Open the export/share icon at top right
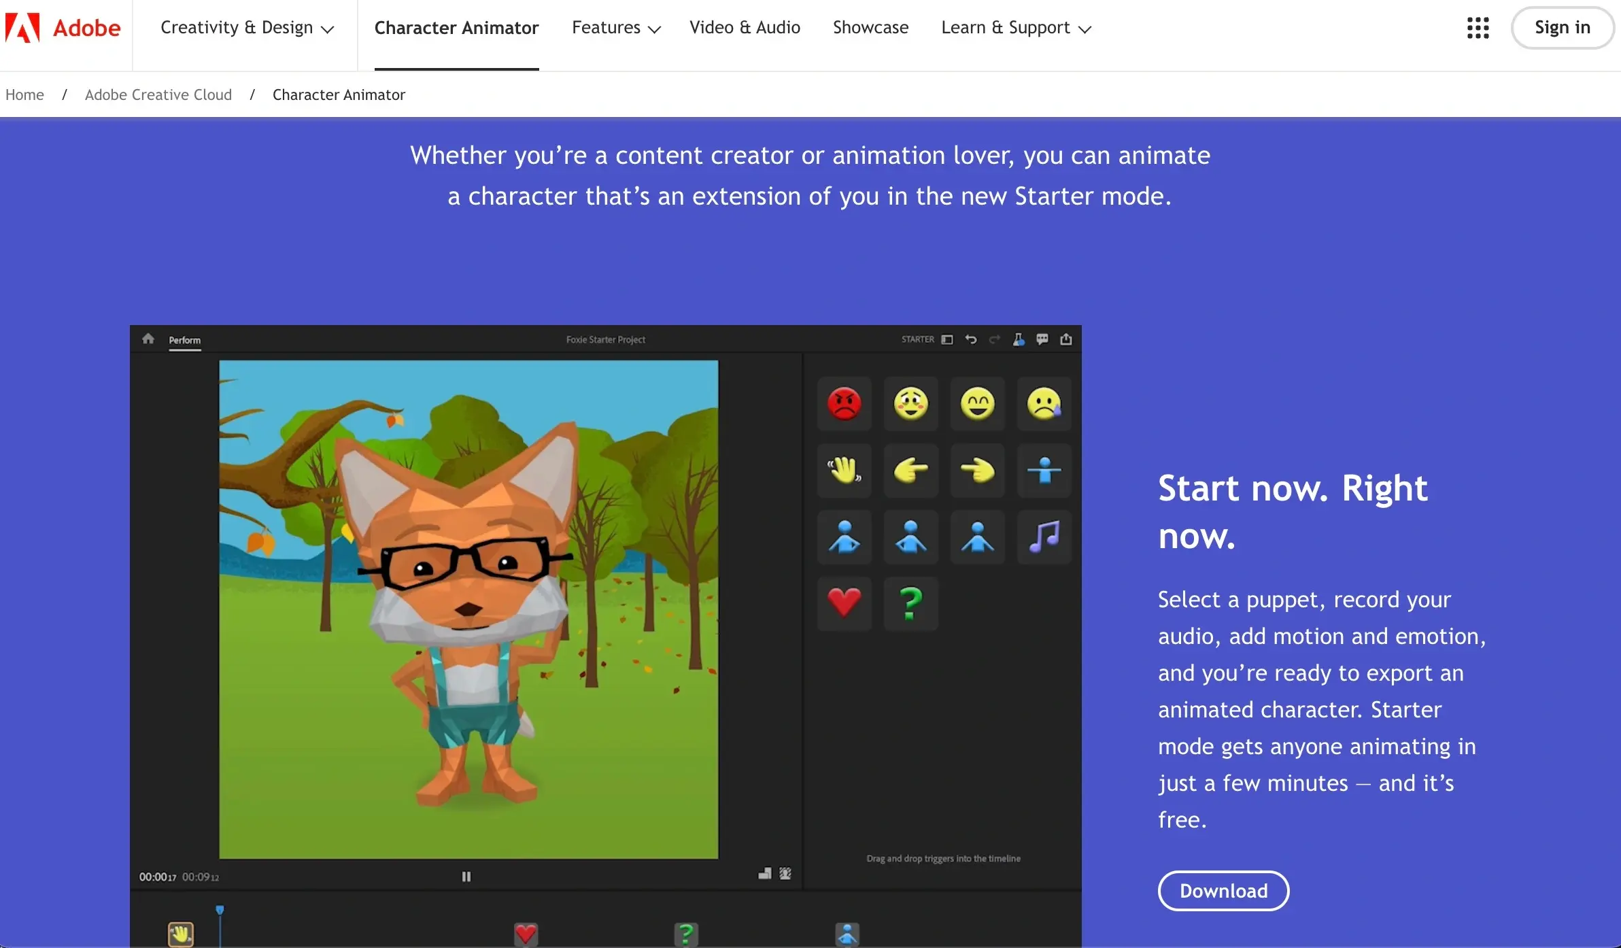Screen dimensions: 1621x948 [x=1067, y=338]
